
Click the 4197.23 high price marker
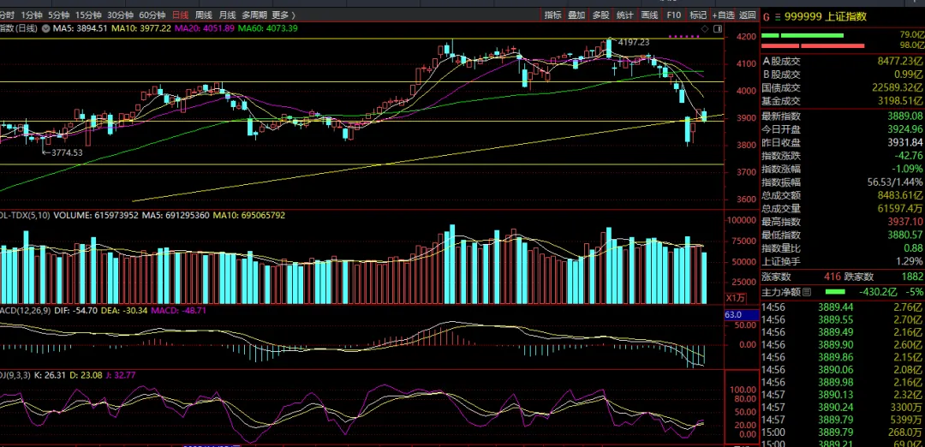point(632,42)
